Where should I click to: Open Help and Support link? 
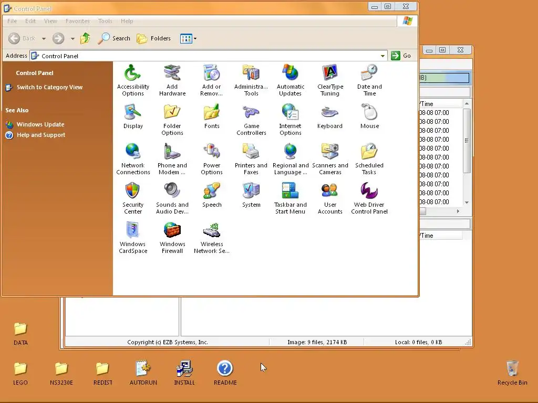[41, 135]
